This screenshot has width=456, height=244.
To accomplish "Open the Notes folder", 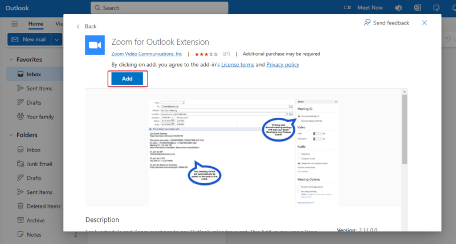I will (x=35, y=235).
